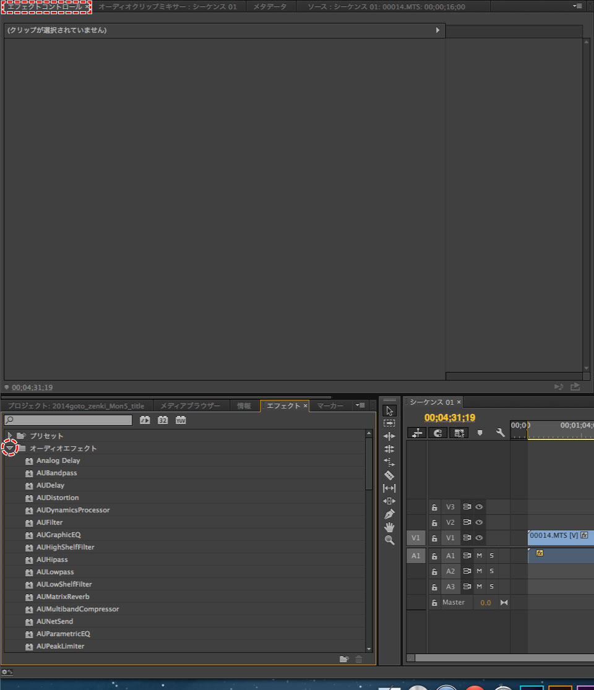
Task: Select A1 source patching button
Action: [x=416, y=556]
